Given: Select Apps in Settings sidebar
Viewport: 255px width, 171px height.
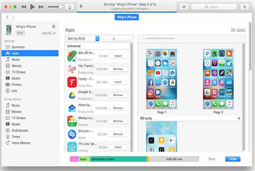Looking at the screenshot, I should (15, 53).
